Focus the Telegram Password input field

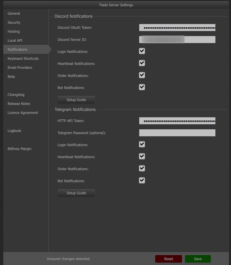pyautogui.click(x=177, y=133)
